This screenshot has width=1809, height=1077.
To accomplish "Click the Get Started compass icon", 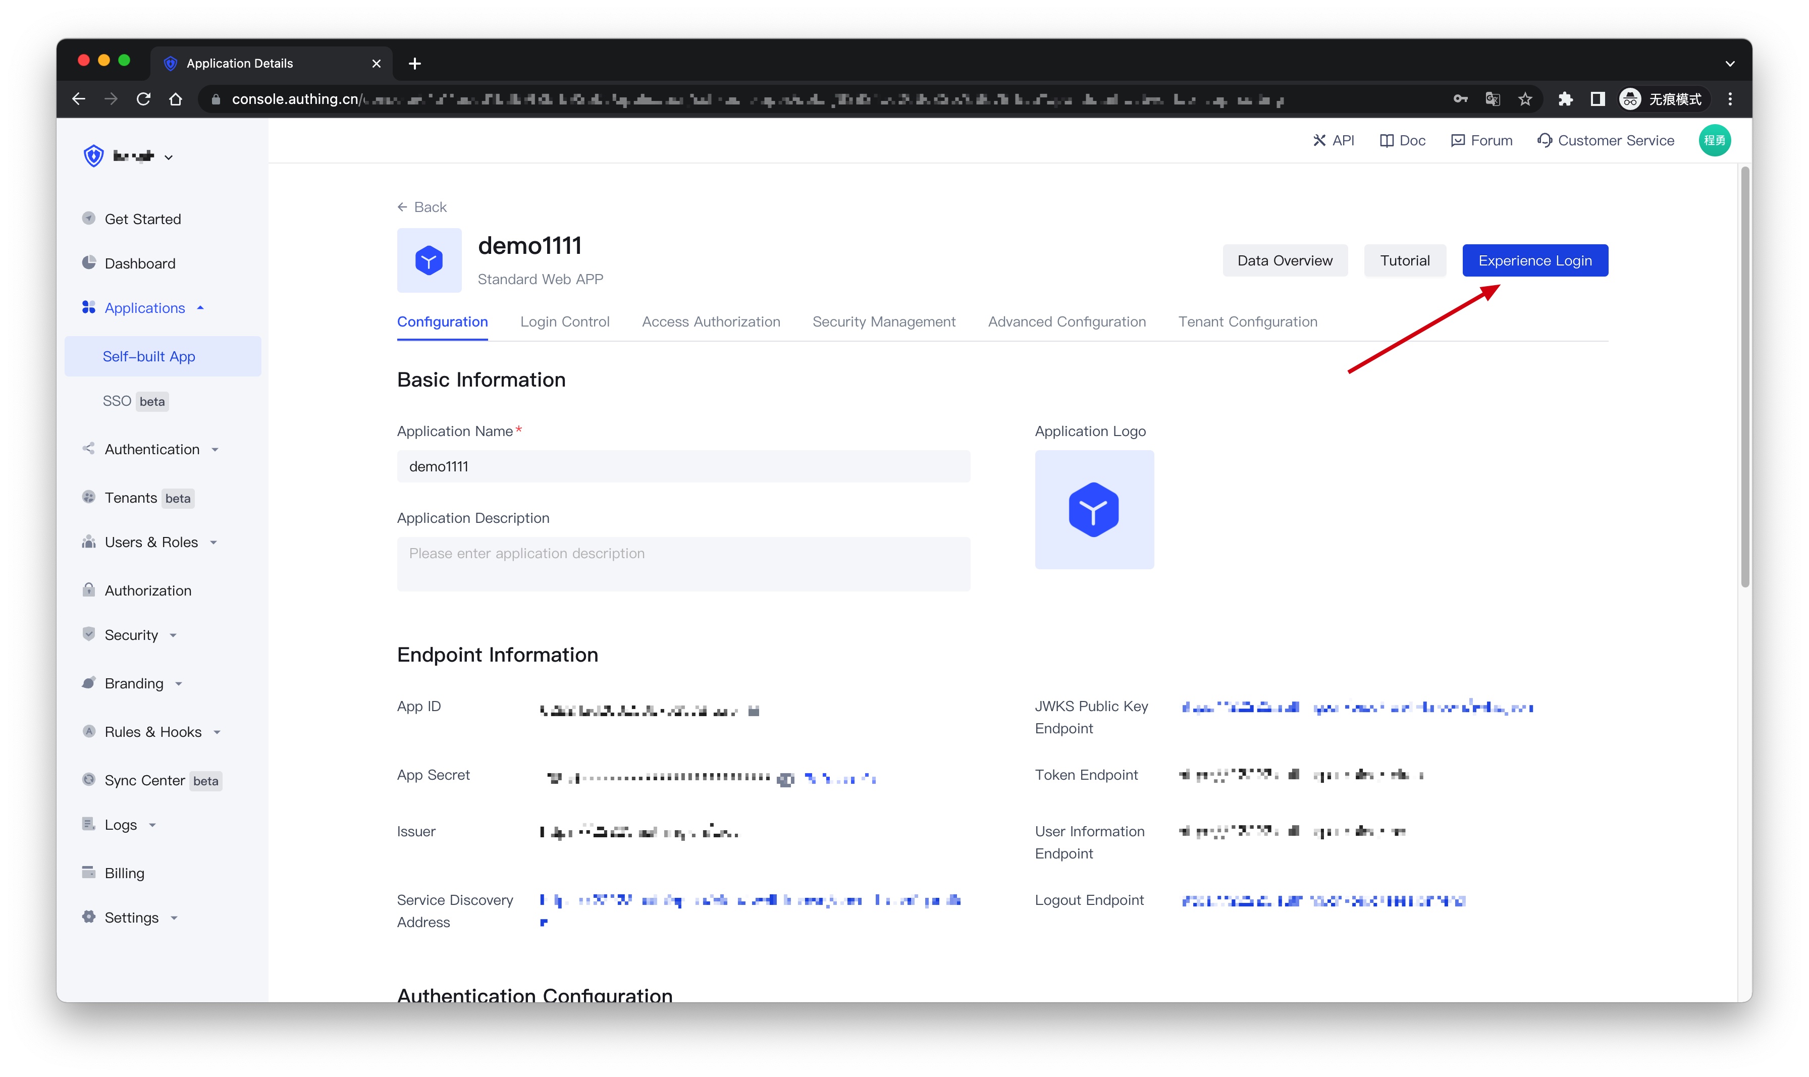I will click(x=88, y=219).
